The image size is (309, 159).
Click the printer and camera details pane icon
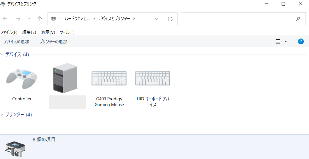(15, 149)
